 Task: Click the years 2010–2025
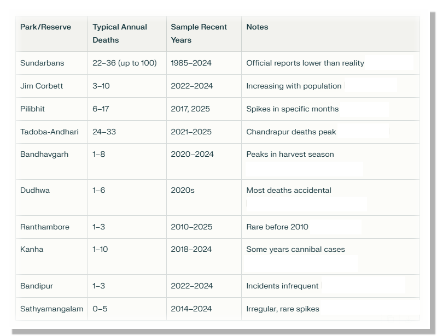[x=191, y=227]
